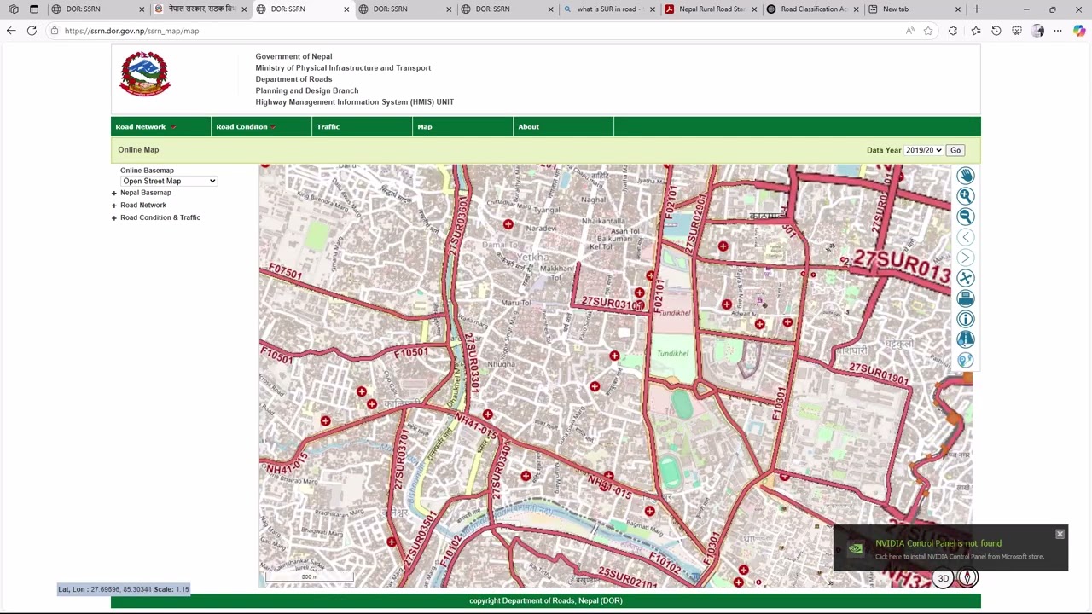Image resolution: width=1092 pixels, height=614 pixels.
Task: Go to the previous map extent
Action: click(966, 237)
